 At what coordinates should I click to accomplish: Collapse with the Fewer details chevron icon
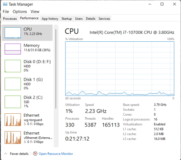pos(6,153)
